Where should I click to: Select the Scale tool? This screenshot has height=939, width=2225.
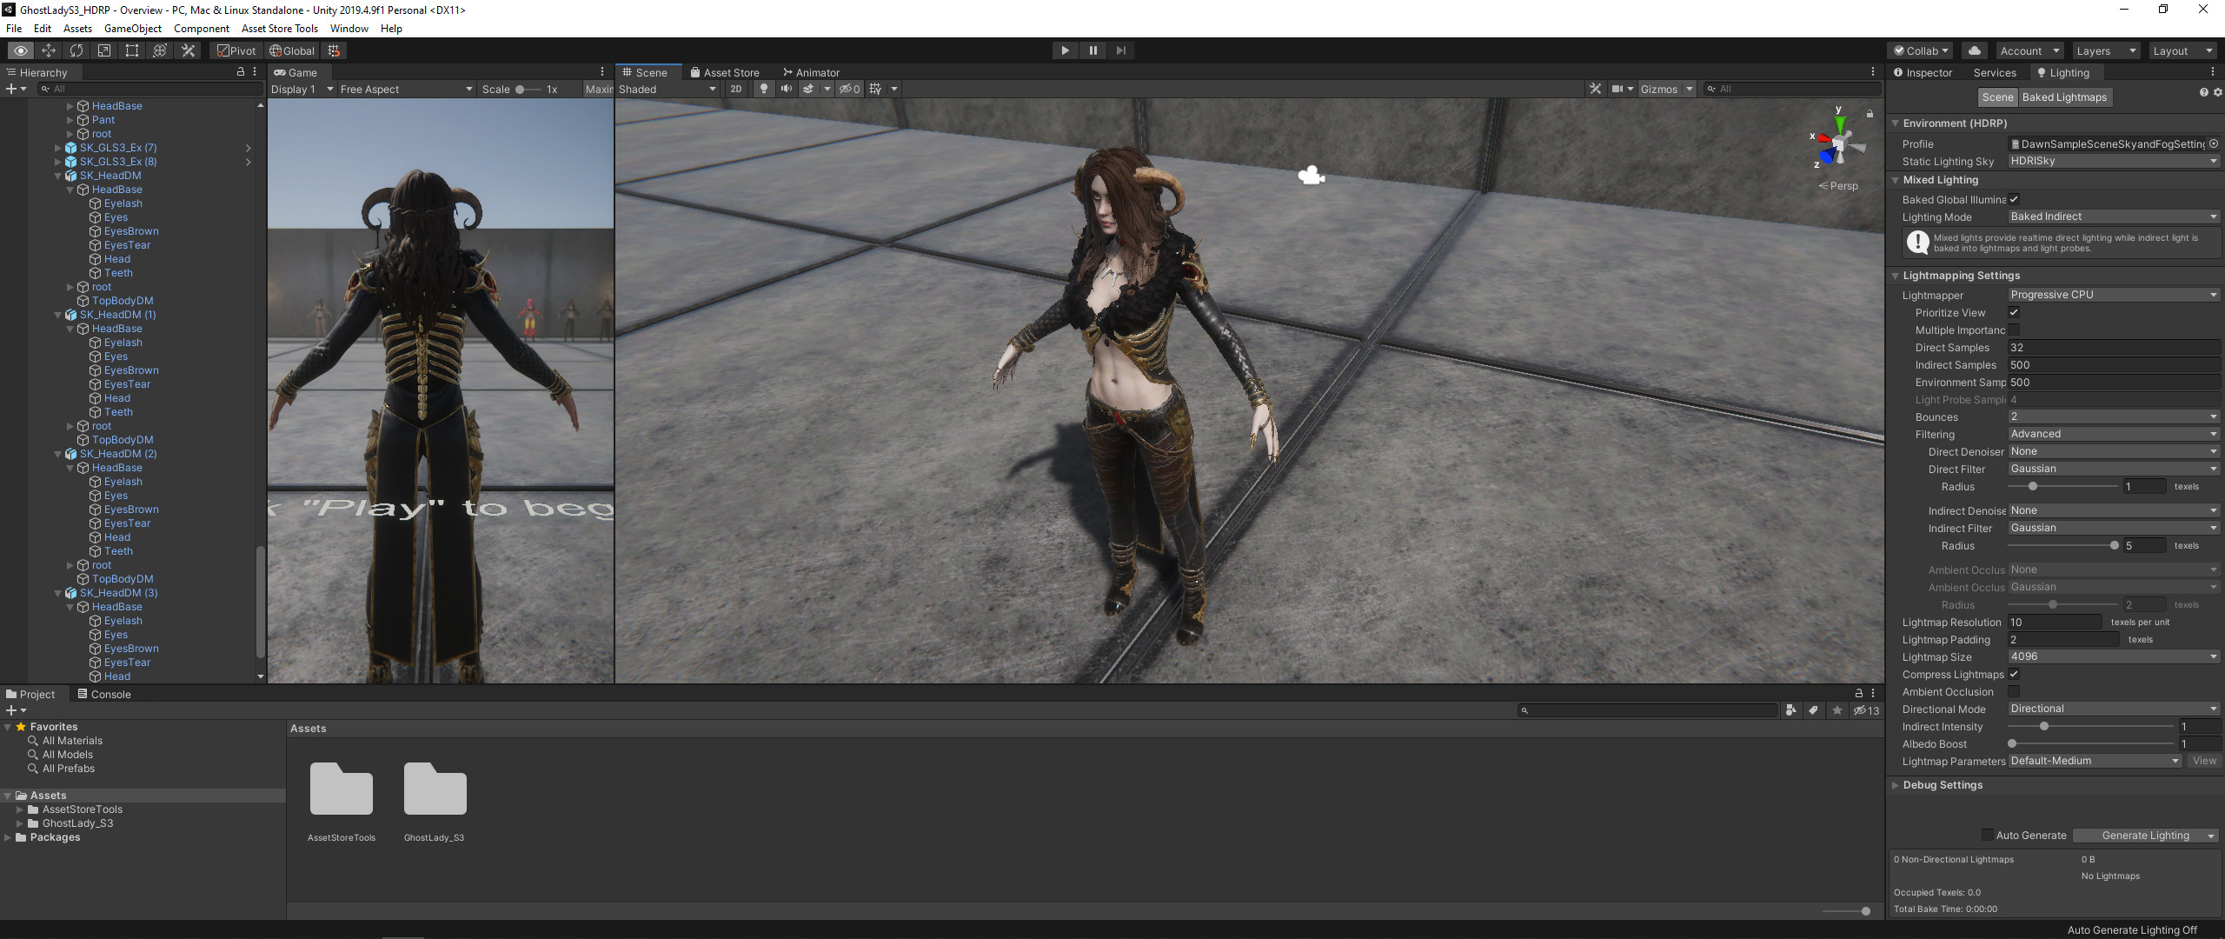[104, 50]
